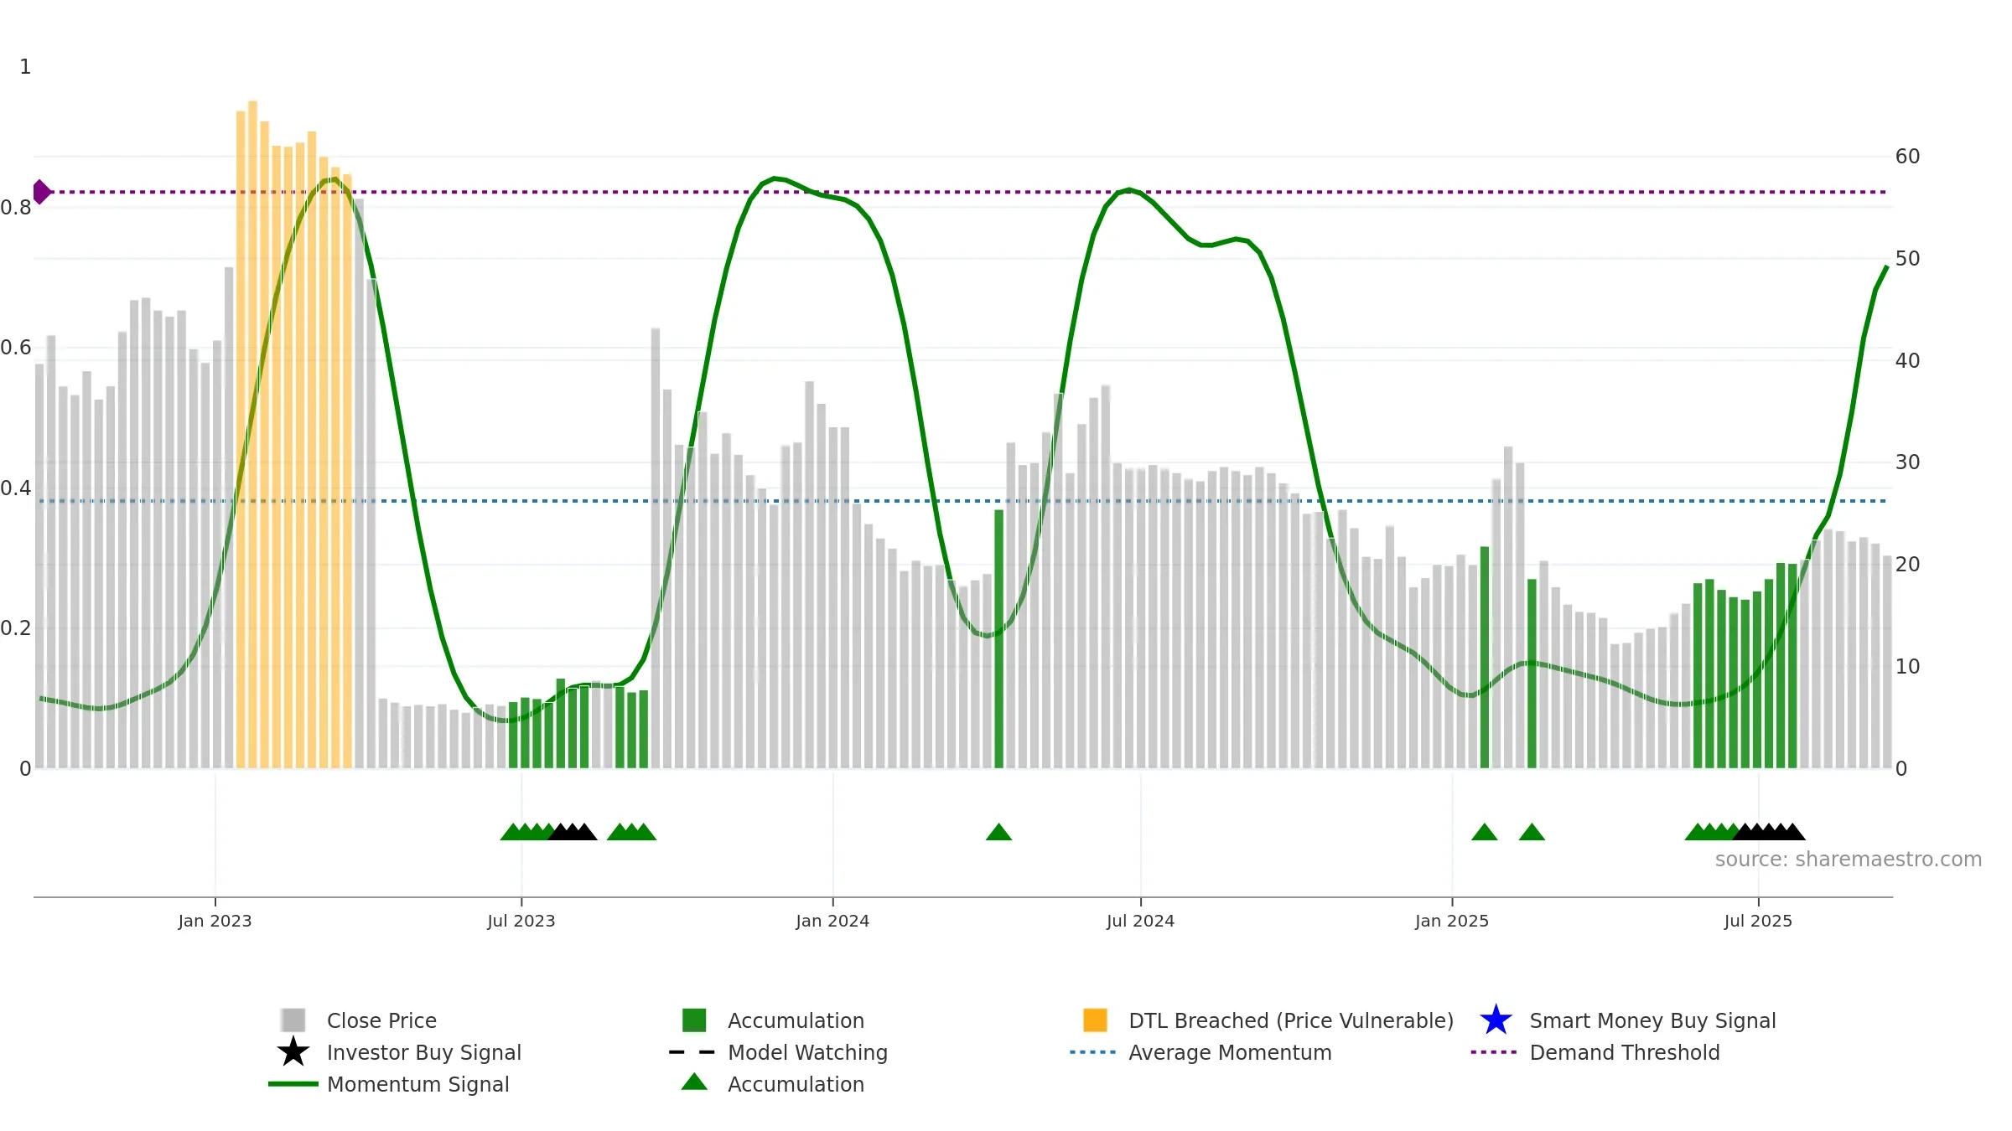Click the tallest orange DTL Breached bar
The width and height of the screenshot is (2012, 1131).
[252, 434]
